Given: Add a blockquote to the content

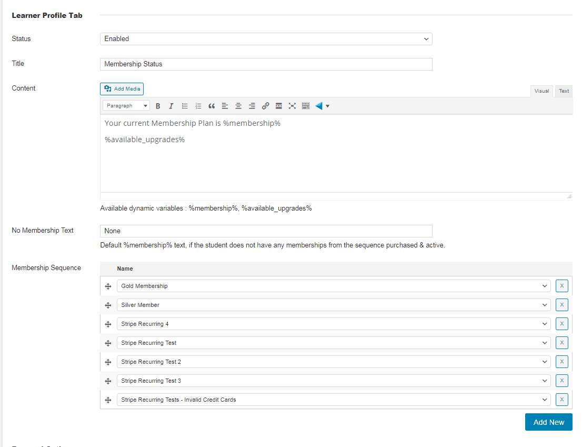Looking at the screenshot, I should coord(212,106).
